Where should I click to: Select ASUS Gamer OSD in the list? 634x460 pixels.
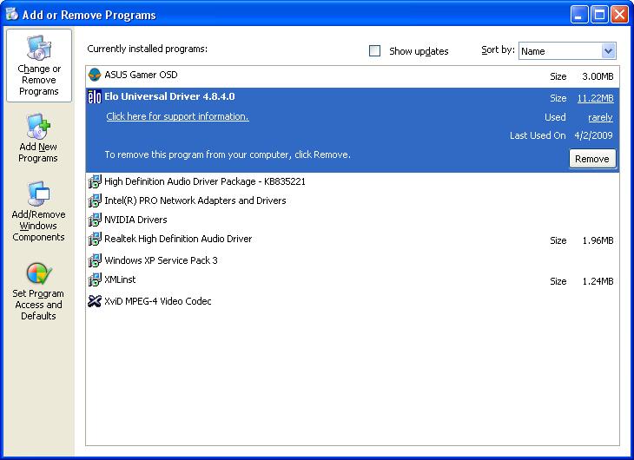(x=353, y=76)
